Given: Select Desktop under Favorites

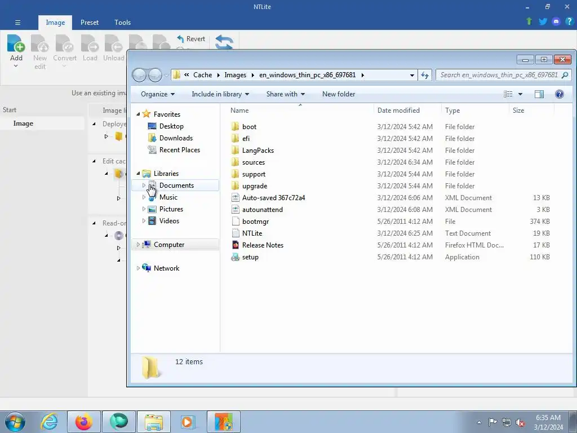Looking at the screenshot, I should [x=171, y=126].
